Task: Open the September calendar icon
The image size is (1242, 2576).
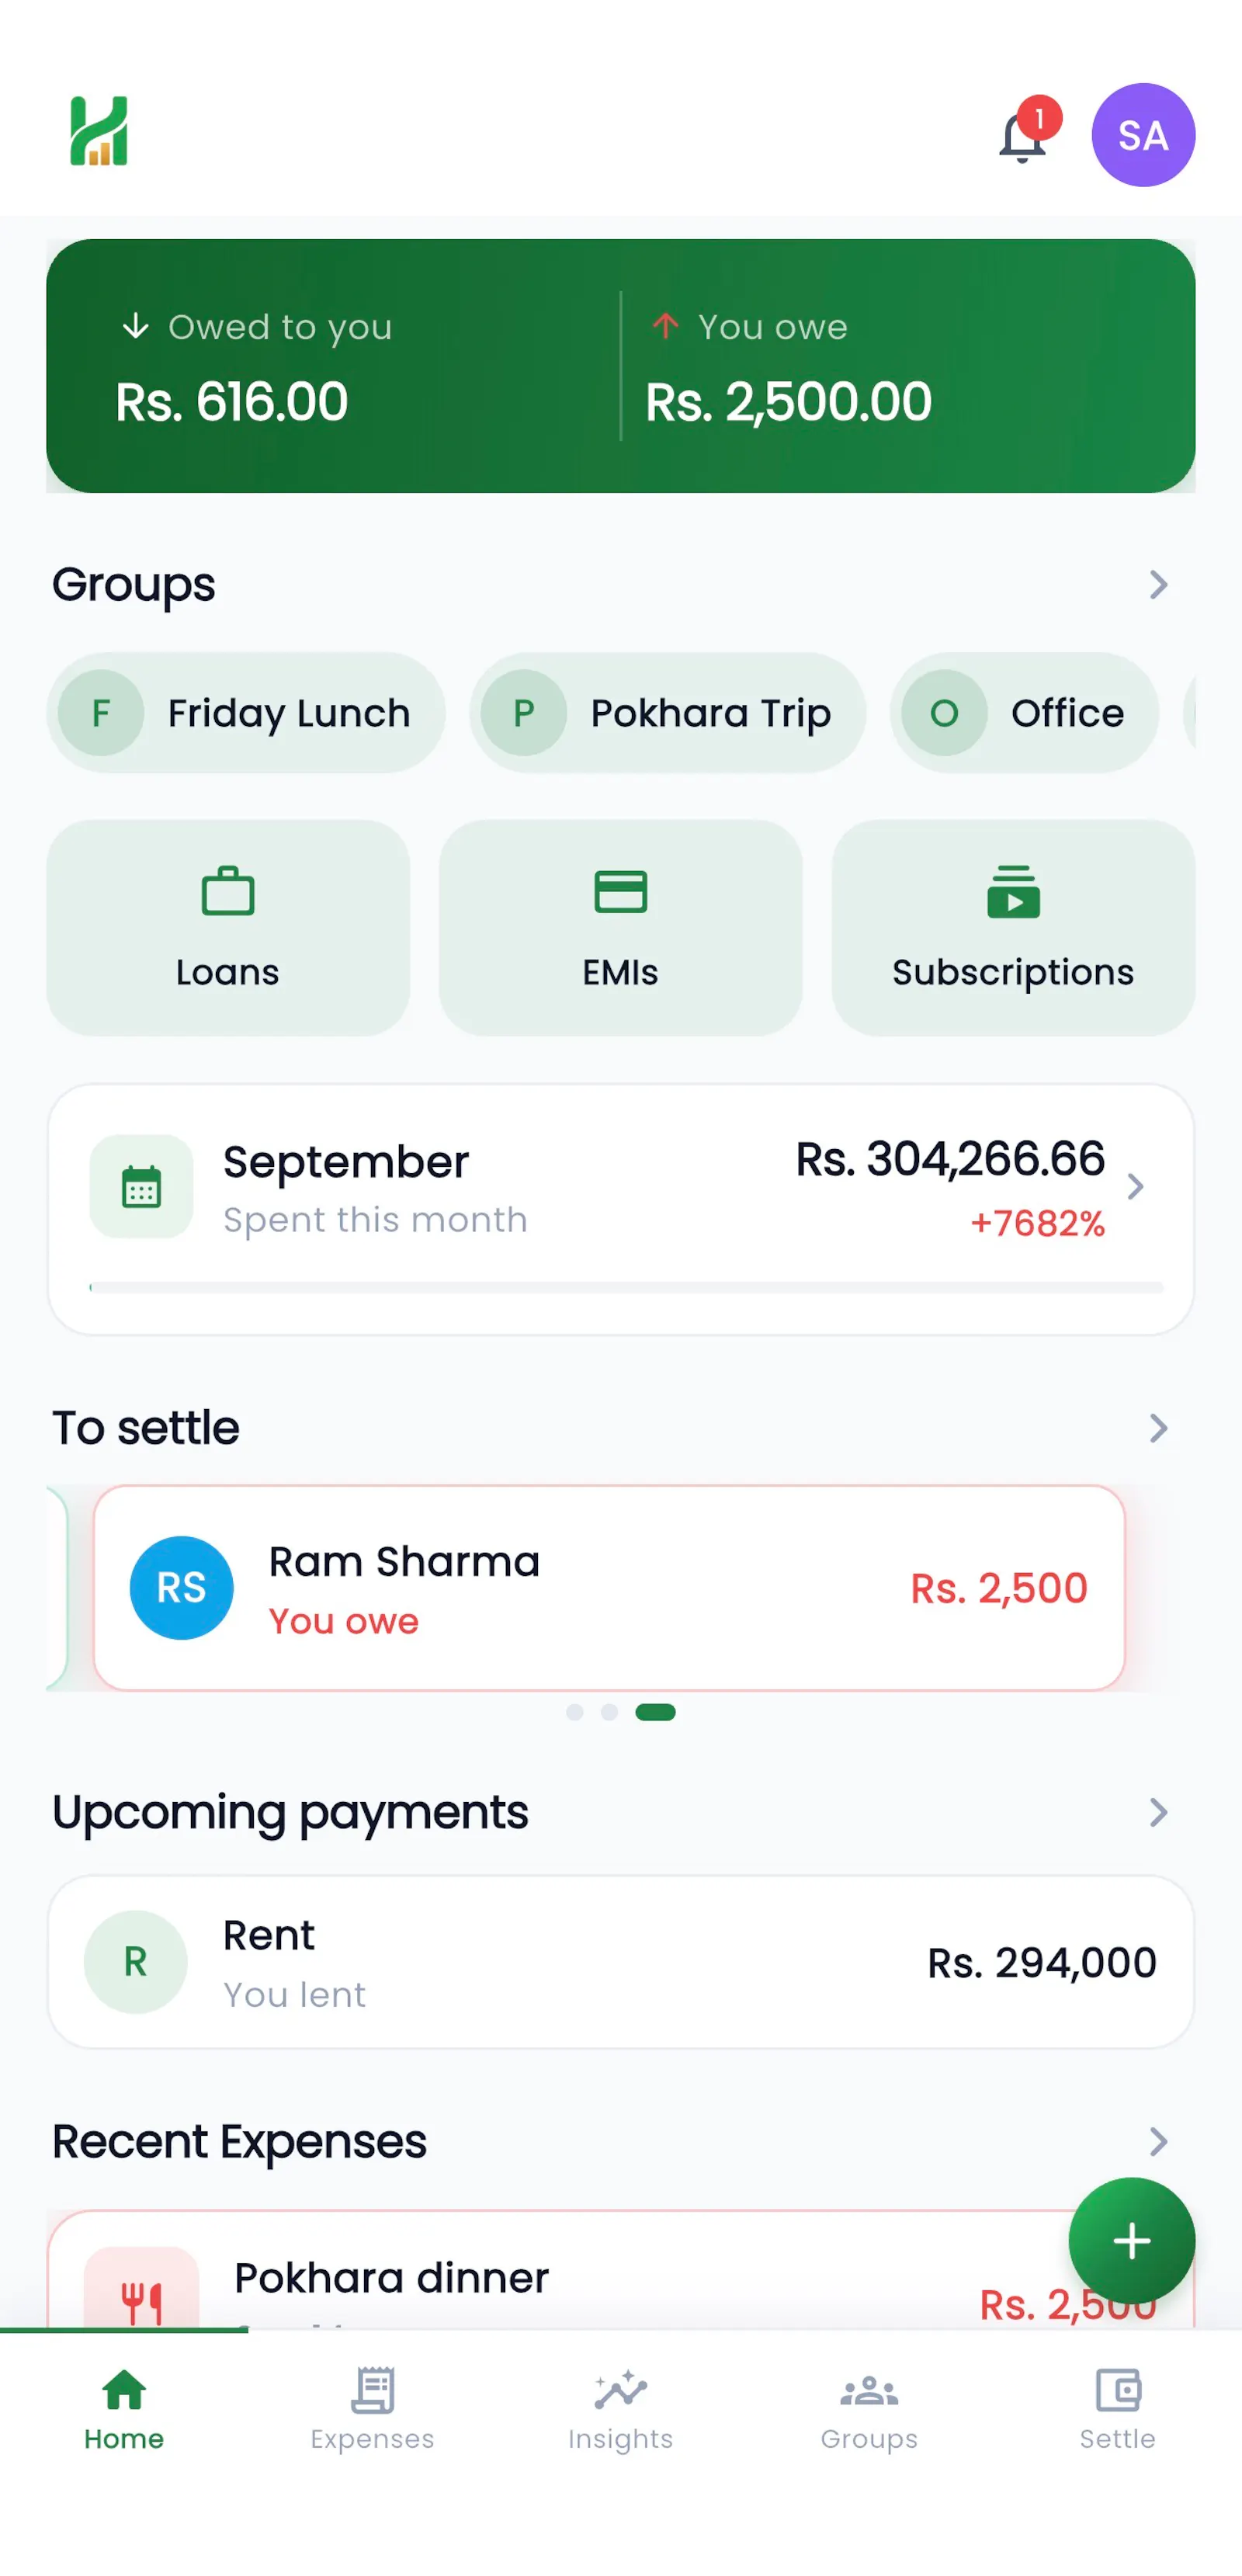Action: [141, 1186]
